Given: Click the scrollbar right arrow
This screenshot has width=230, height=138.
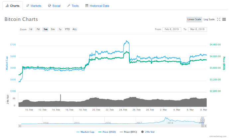Looking at the screenshot, I should pos(205,126).
